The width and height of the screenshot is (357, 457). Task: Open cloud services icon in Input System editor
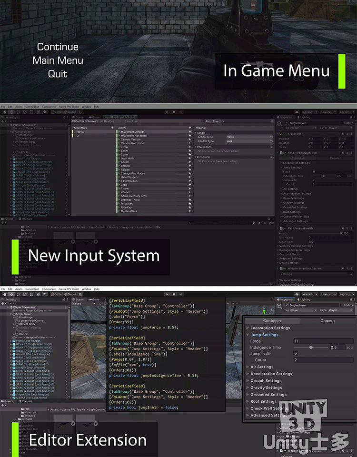pyautogui.click(x=297, y=112)
